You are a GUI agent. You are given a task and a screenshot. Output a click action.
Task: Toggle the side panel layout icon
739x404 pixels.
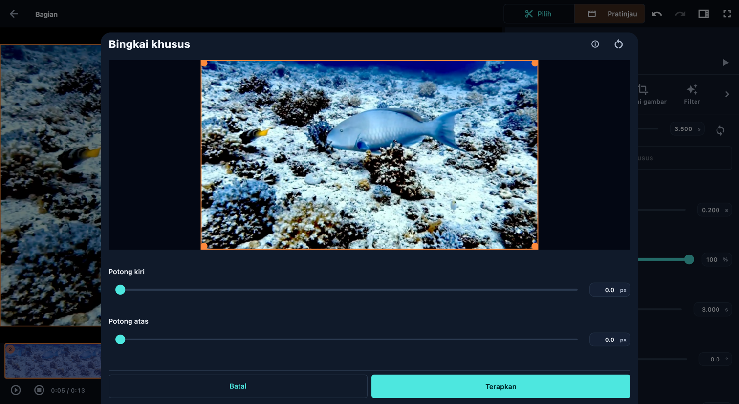click(703, 14)
